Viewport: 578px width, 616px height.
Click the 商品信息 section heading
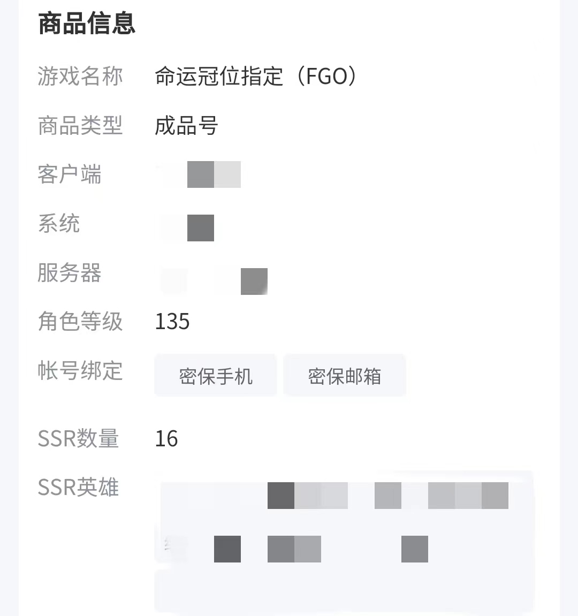87,24
